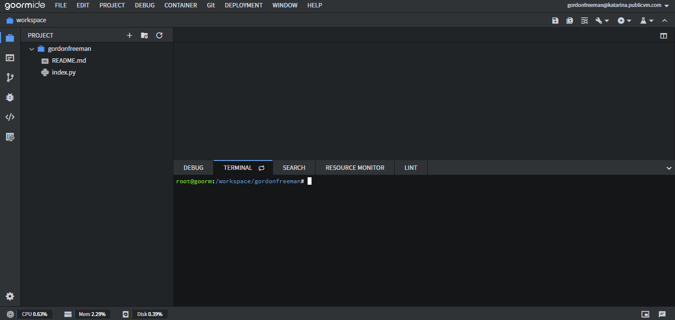Toggle the split editor layout

pyautogui.click(x=664, y=36)
